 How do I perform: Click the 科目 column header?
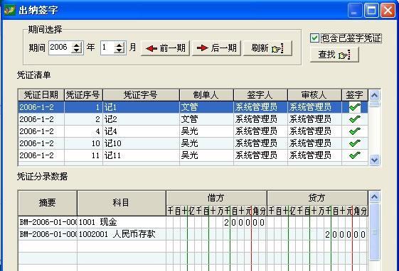pos(122,203)
